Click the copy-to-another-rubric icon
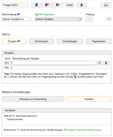 (47, 5)
